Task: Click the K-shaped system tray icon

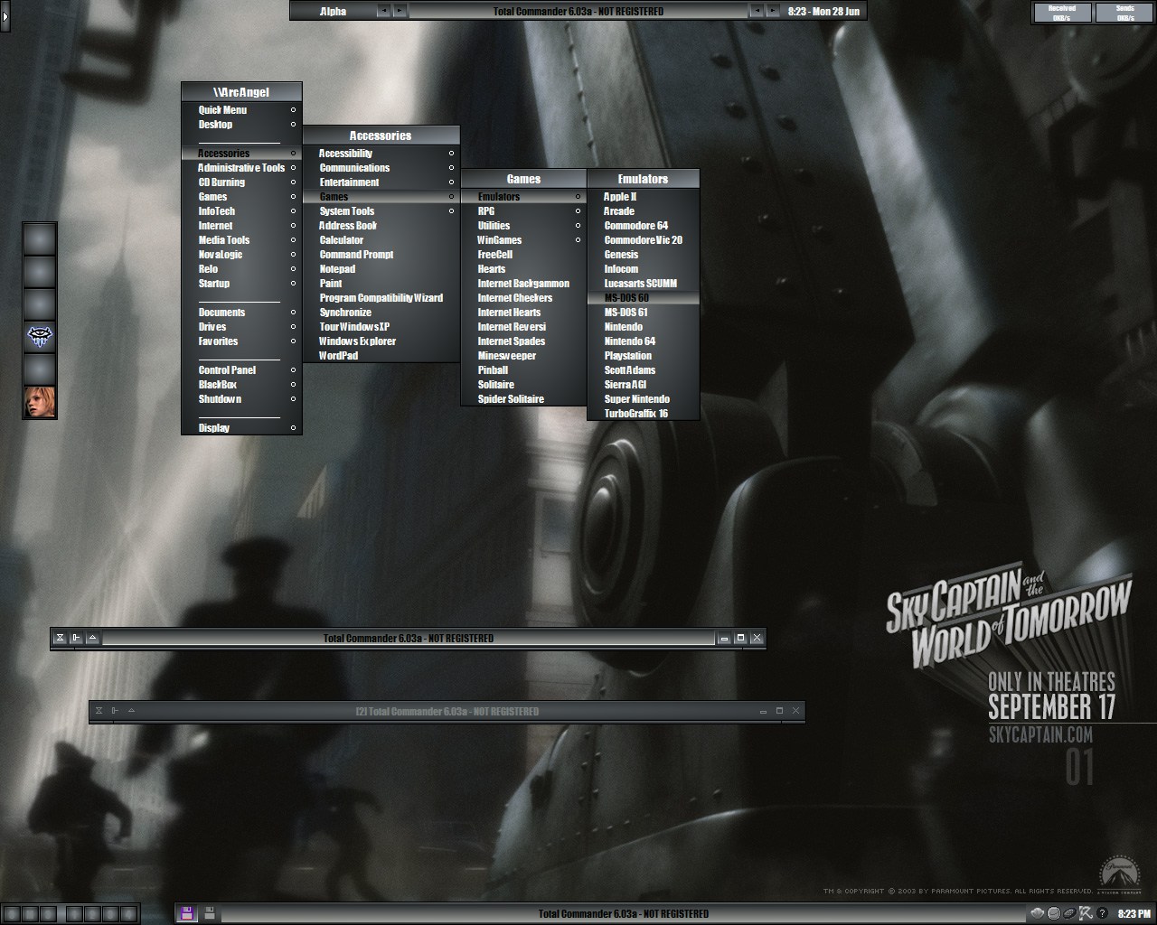Action: [1086, 913]
